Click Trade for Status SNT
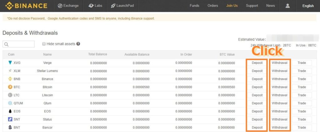Image resolution: width=320 pixels, height=132 pixels. (x=302, y=120)
